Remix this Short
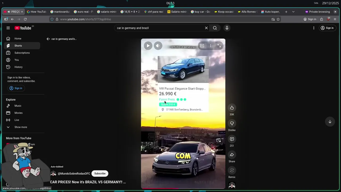Image resolution: width=341 pixels, height=192 pixels. (x=232, y=170)
